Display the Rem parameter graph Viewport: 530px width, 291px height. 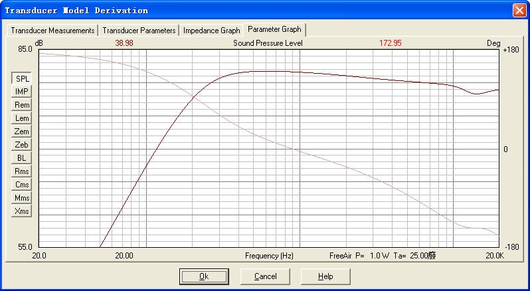click(x=22, y=105)
